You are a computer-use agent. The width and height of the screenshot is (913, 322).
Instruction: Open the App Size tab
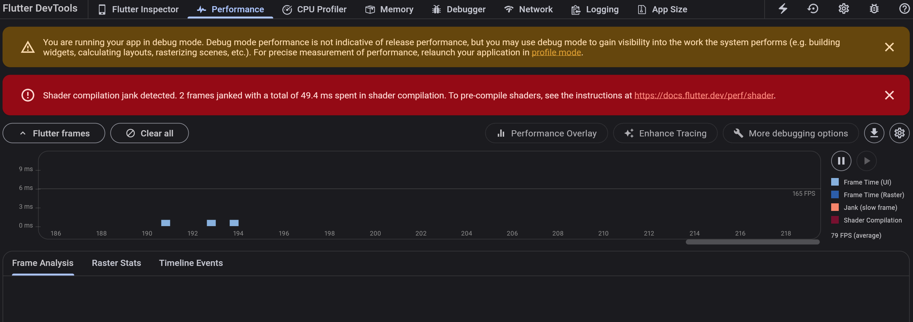662,9
